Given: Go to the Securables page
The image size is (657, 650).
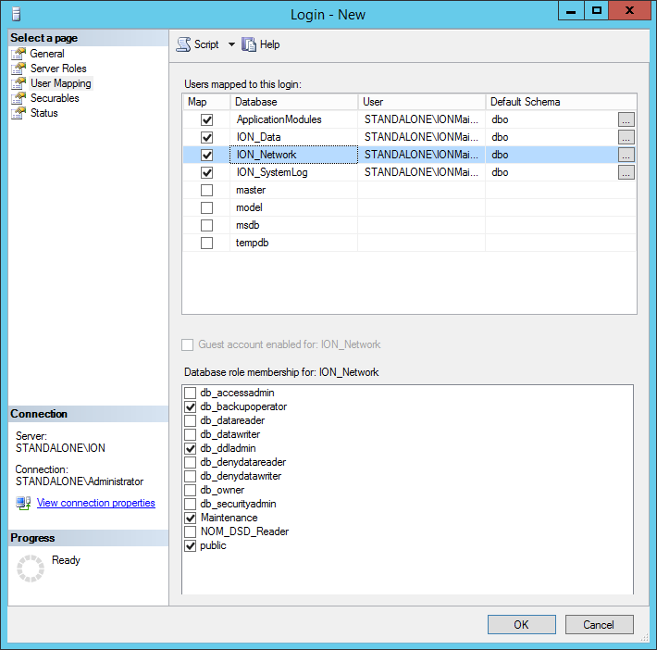Looking at the screenshot, I should pos(55,98).
